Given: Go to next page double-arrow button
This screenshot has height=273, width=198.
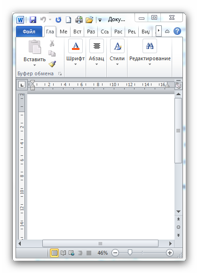Looking at the screenshot, I should tap(178, 235).
